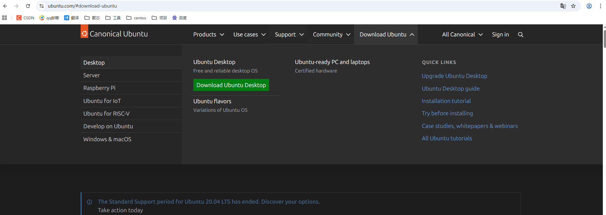Click the info icon in notification banner

90,202
